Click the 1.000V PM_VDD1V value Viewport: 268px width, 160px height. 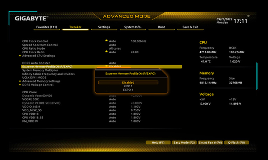click(x=136, y=121)
